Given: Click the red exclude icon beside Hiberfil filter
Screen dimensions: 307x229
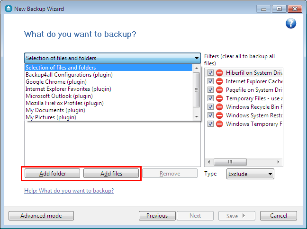Looking at the screenshot, I should click(219, 73).
